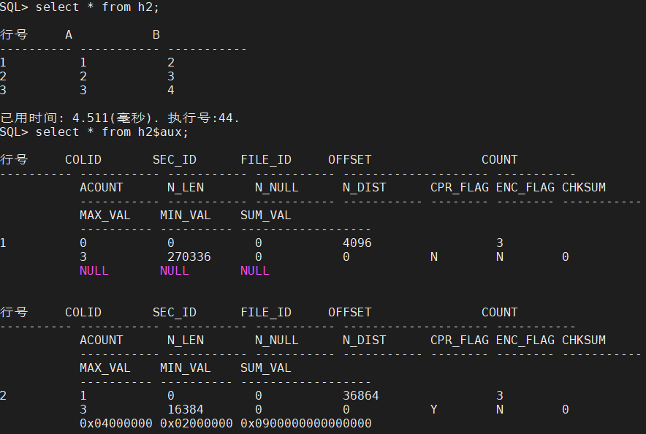Click OFFSET value 36864
Image resolution: width=646 pixels, height=434 pixels.
coord(361,396)
